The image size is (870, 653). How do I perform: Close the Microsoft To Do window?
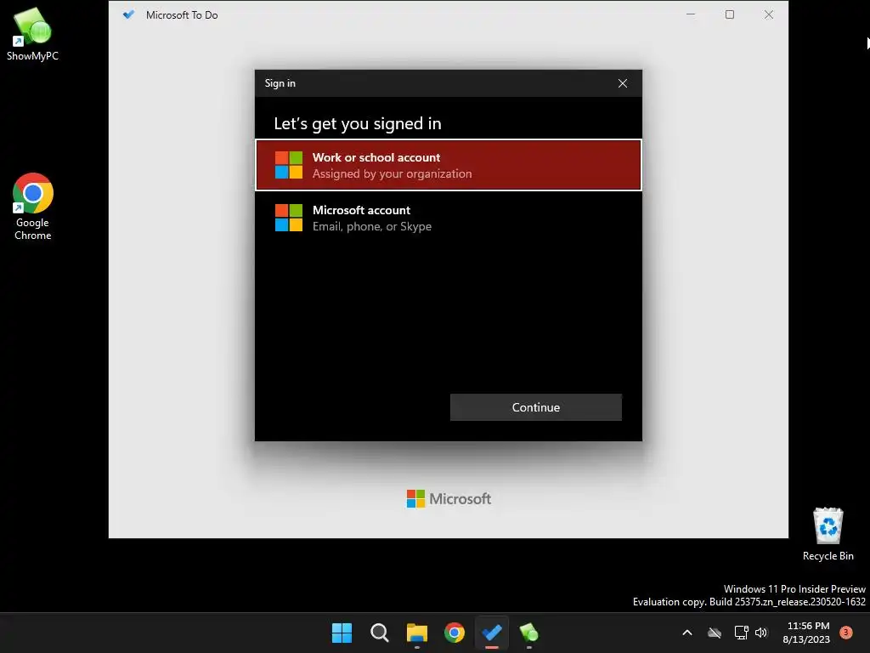coord(768,14)
